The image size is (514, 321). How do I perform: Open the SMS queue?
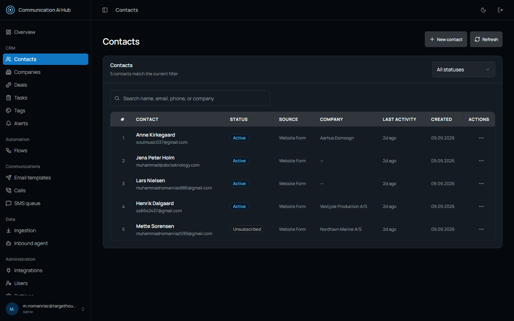45,203
